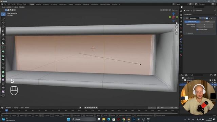Open the Render properties tab
The height and width of the screenshot is (122, 217).
(181, 15)
